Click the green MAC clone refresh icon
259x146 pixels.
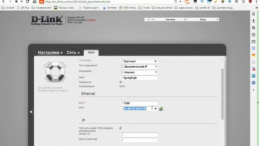coord(161,109)
